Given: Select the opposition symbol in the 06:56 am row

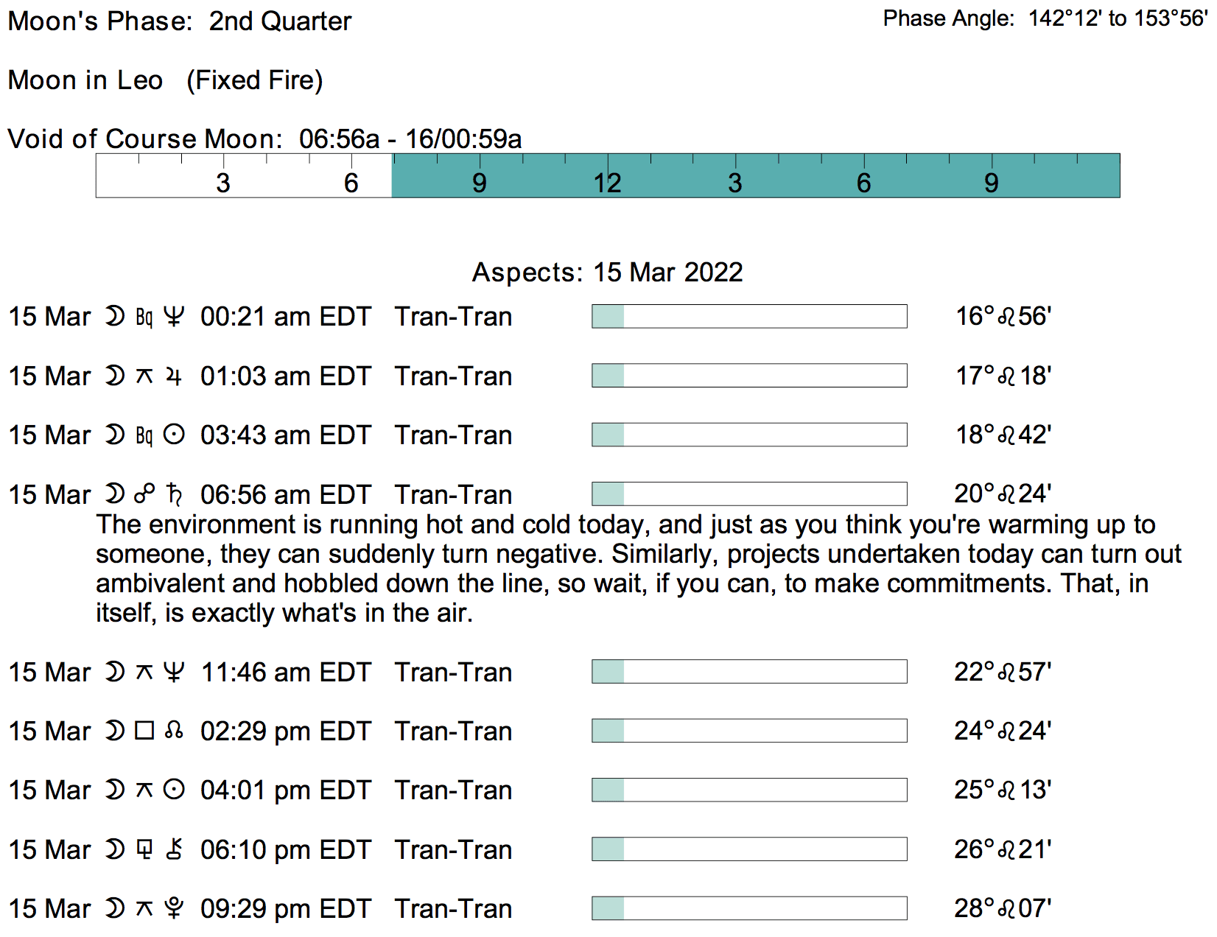Looking at the screenshot, I should (x=144, y=494).
